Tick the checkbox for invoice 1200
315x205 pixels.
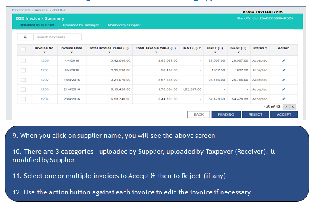click(23, 60)
